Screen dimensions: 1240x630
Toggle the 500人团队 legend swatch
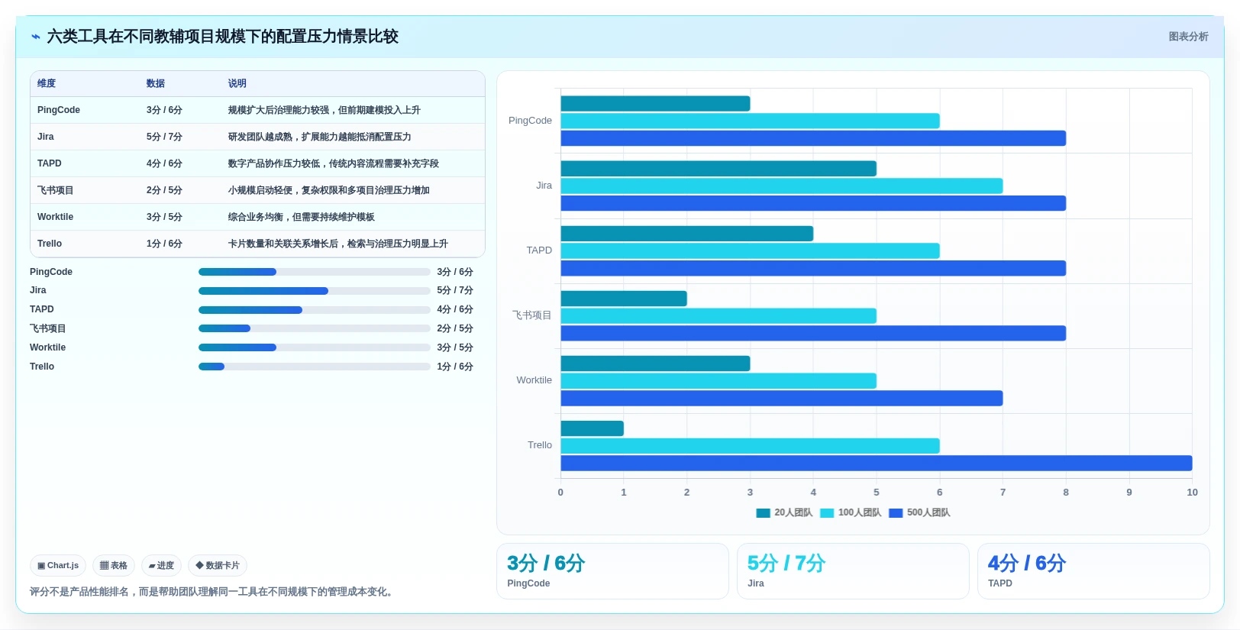point(896,513)
